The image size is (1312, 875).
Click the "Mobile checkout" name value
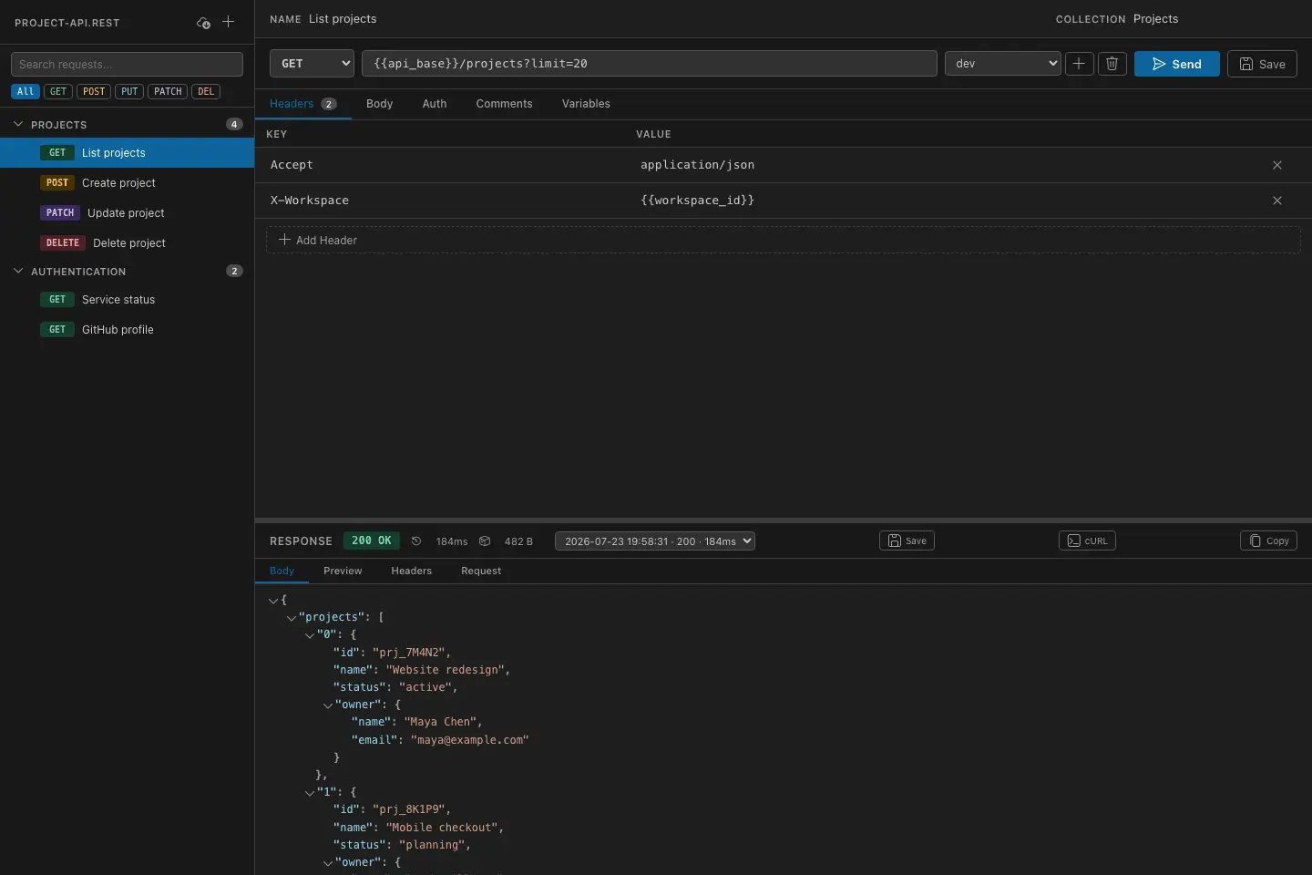(441, 828)
